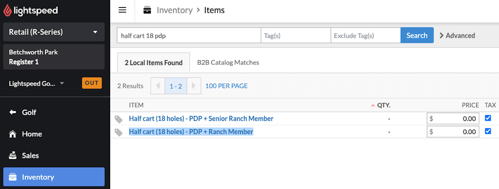The width and height of the screenshot is (499, 189).
Task: Sort by the ITEM column header
Action: coord(136,105)
